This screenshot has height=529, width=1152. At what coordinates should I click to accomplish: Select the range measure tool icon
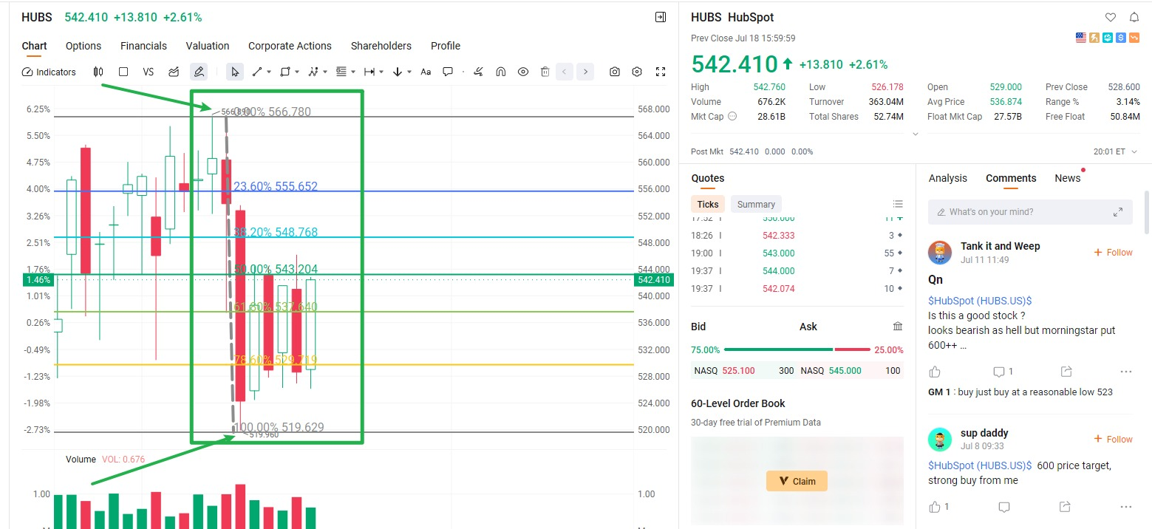[x=369, y=72]
